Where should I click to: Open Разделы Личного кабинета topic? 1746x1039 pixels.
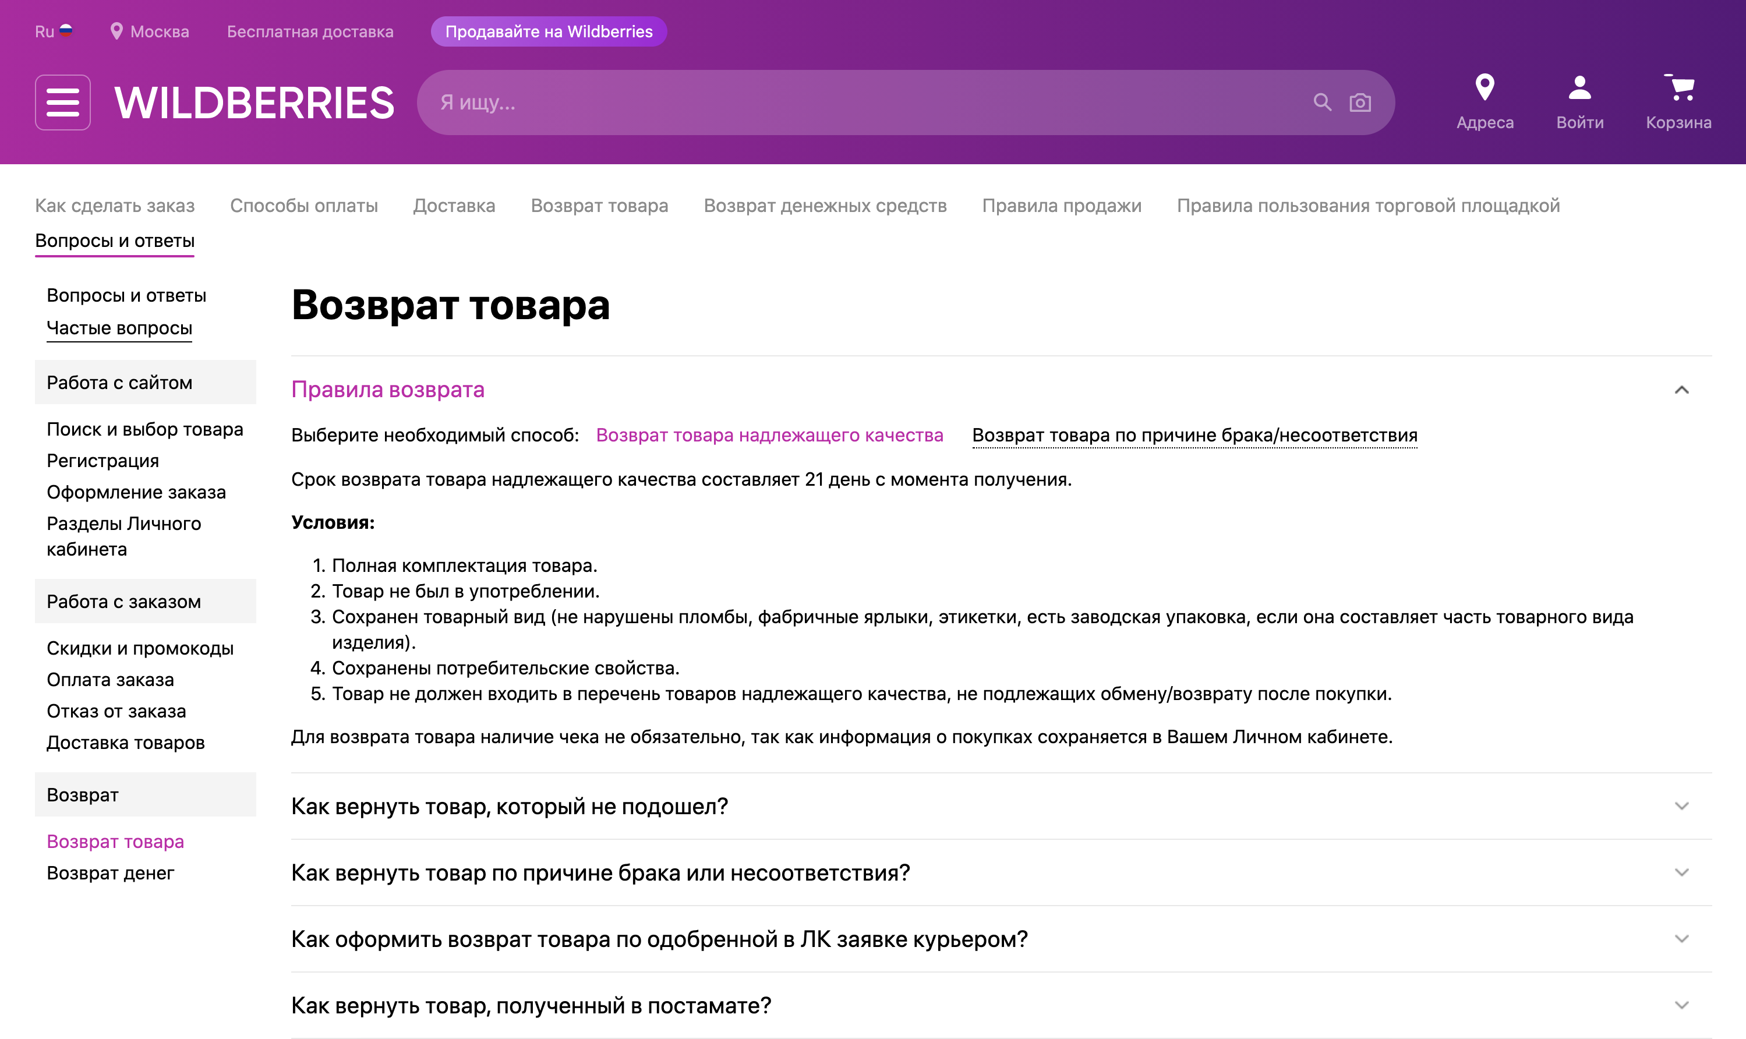tap(124, 536)
